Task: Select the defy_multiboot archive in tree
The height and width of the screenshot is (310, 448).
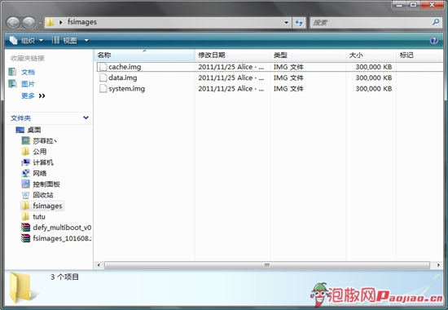Action: coord(62,228)
